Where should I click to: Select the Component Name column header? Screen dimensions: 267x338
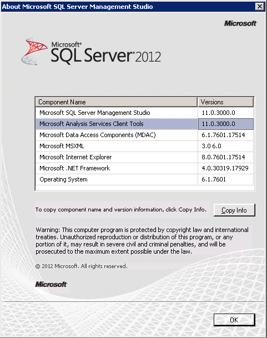(x=117, y=102)
